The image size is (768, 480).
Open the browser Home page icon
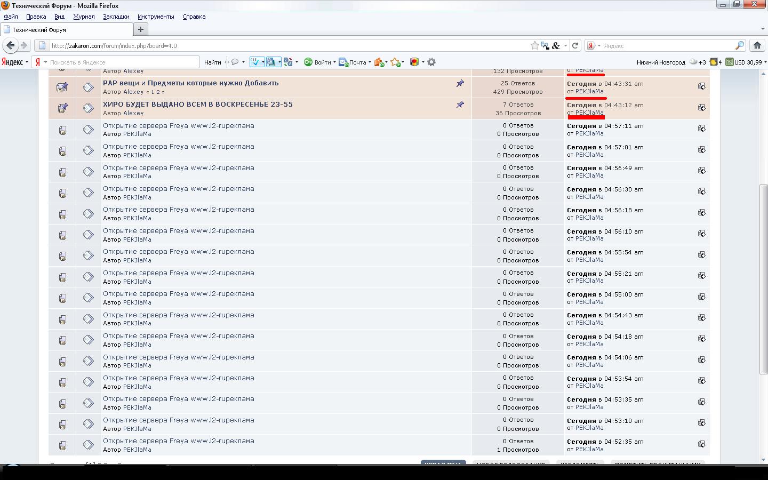click(757, 46)
